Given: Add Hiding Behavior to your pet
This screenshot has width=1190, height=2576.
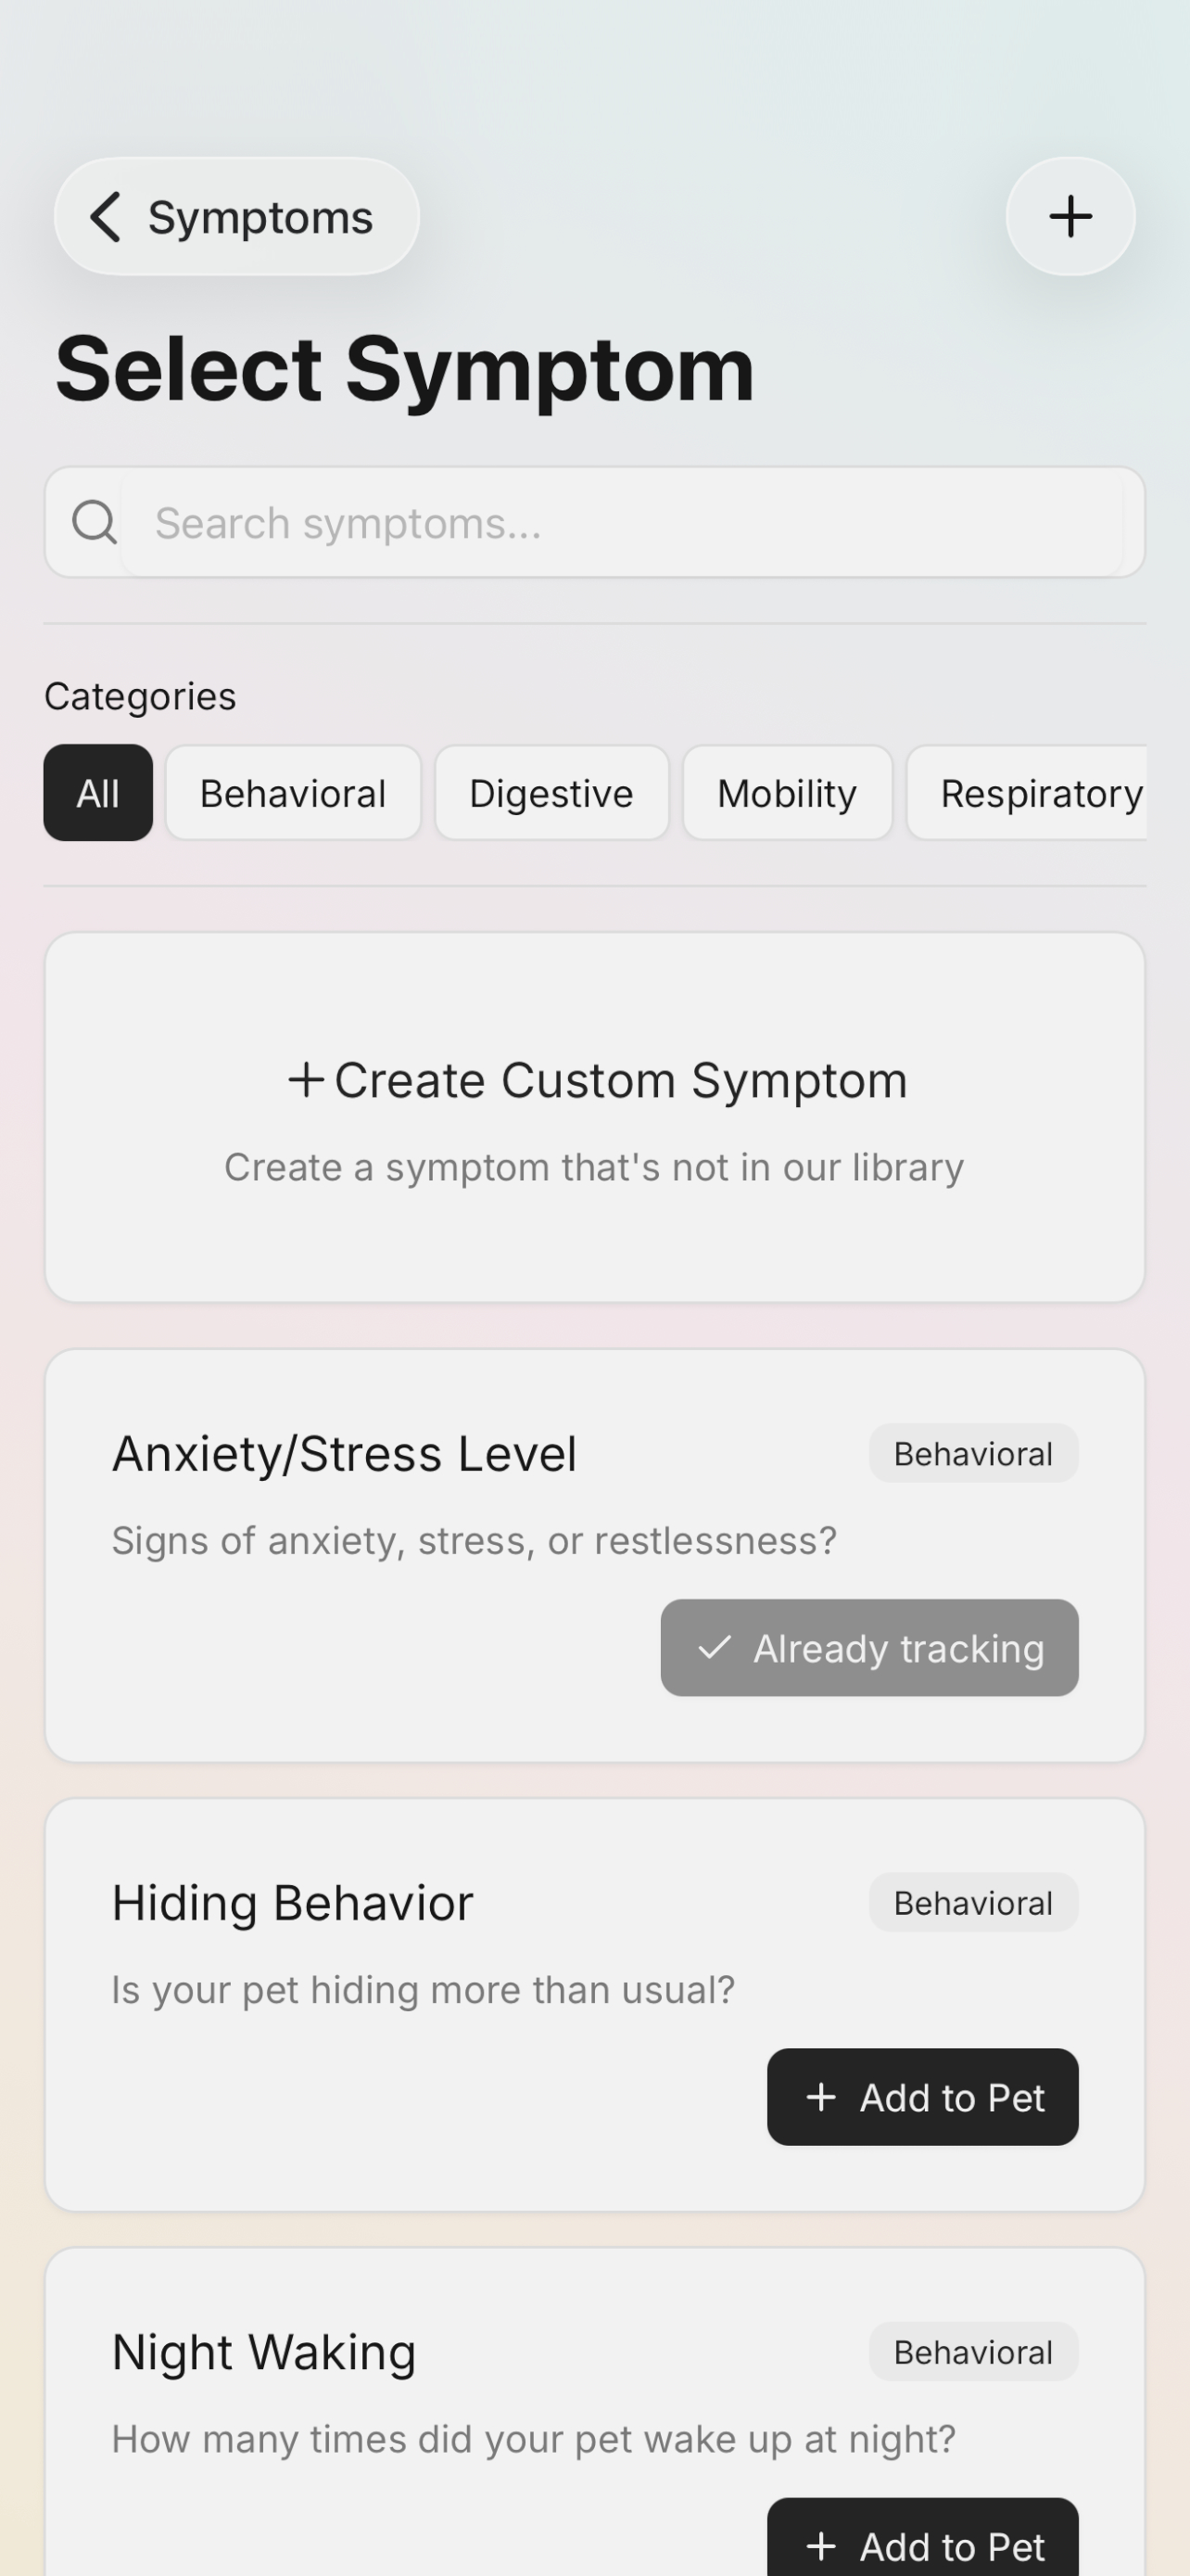Looking at the screenshot, I should pyautogui.click(x=922, y=2097).
